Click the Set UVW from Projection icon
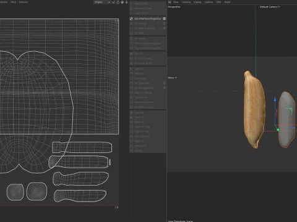The height and width of the screenshot is (222, 297). point(131,18)
